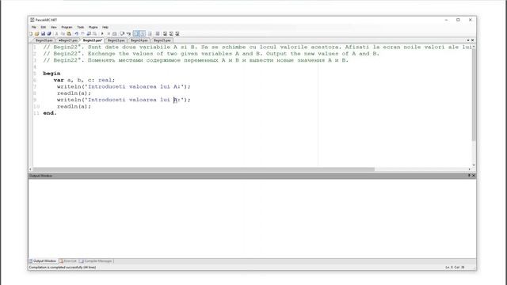Viewport: 507px width, 285px height.
Task: Switch to the Begin24.pas tab
Action: pos(139,40)
